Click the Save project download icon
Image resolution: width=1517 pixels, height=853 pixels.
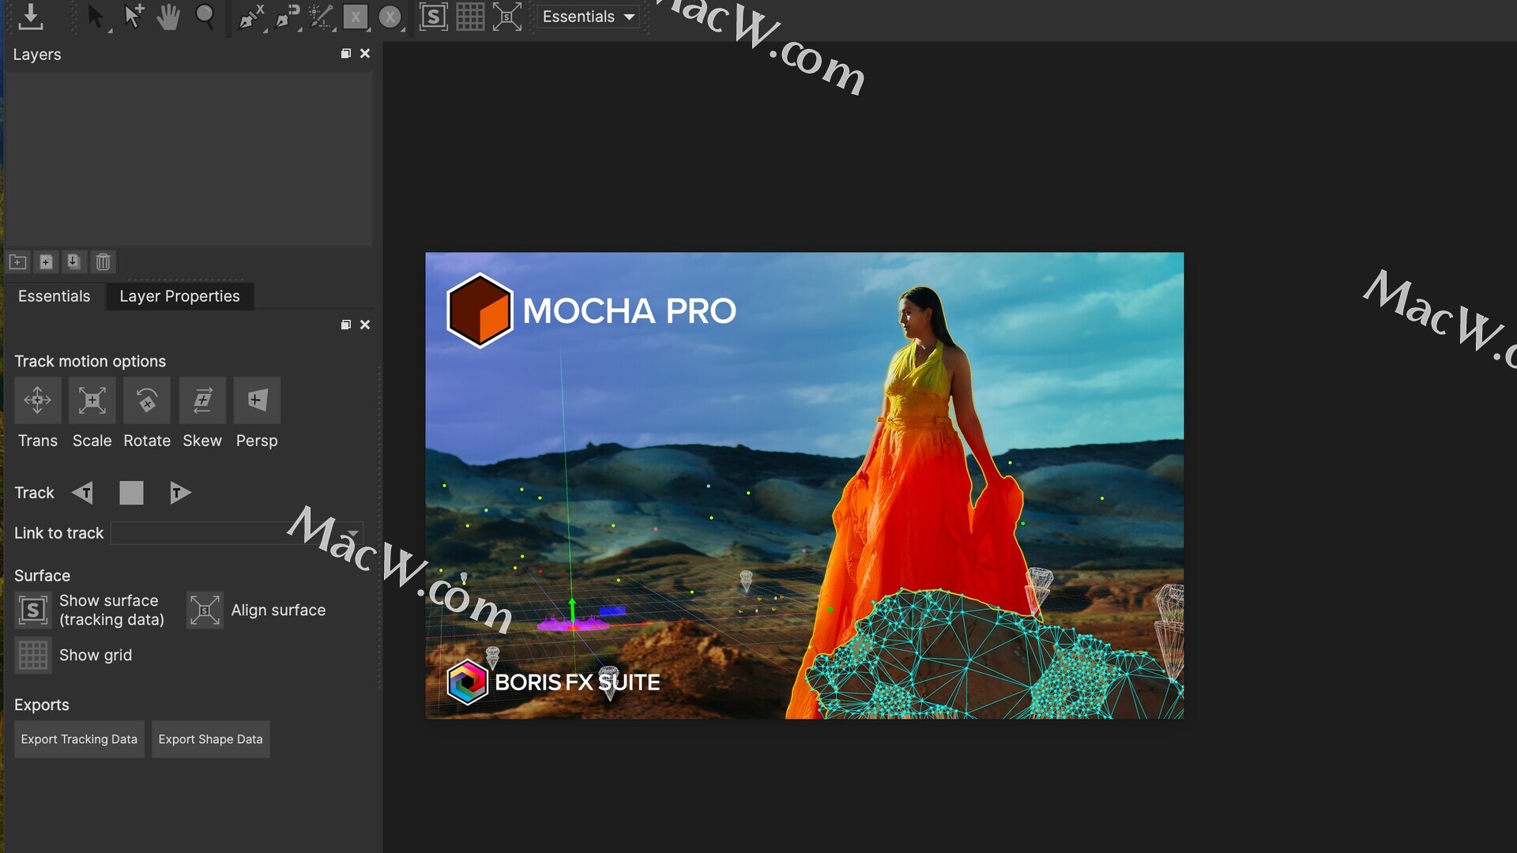coord(31,17)
